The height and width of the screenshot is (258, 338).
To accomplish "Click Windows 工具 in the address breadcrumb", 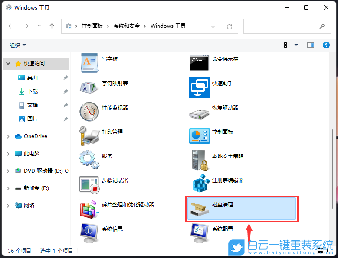I will point(168,26).
